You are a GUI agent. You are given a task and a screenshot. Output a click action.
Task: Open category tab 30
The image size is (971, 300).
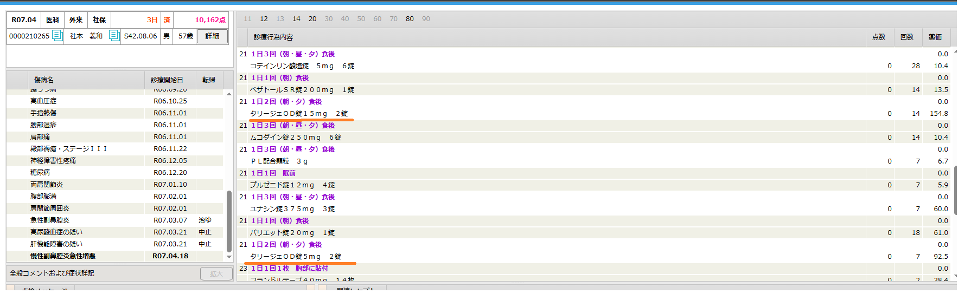329,19
